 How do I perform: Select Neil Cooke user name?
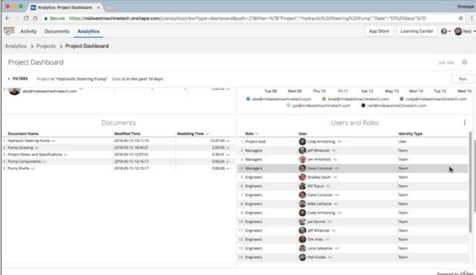[x=316, y=257]
